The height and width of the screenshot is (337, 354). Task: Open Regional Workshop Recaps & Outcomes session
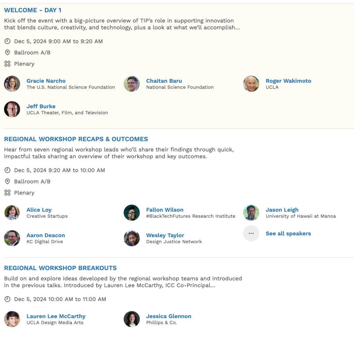click(x=76, y=139)
